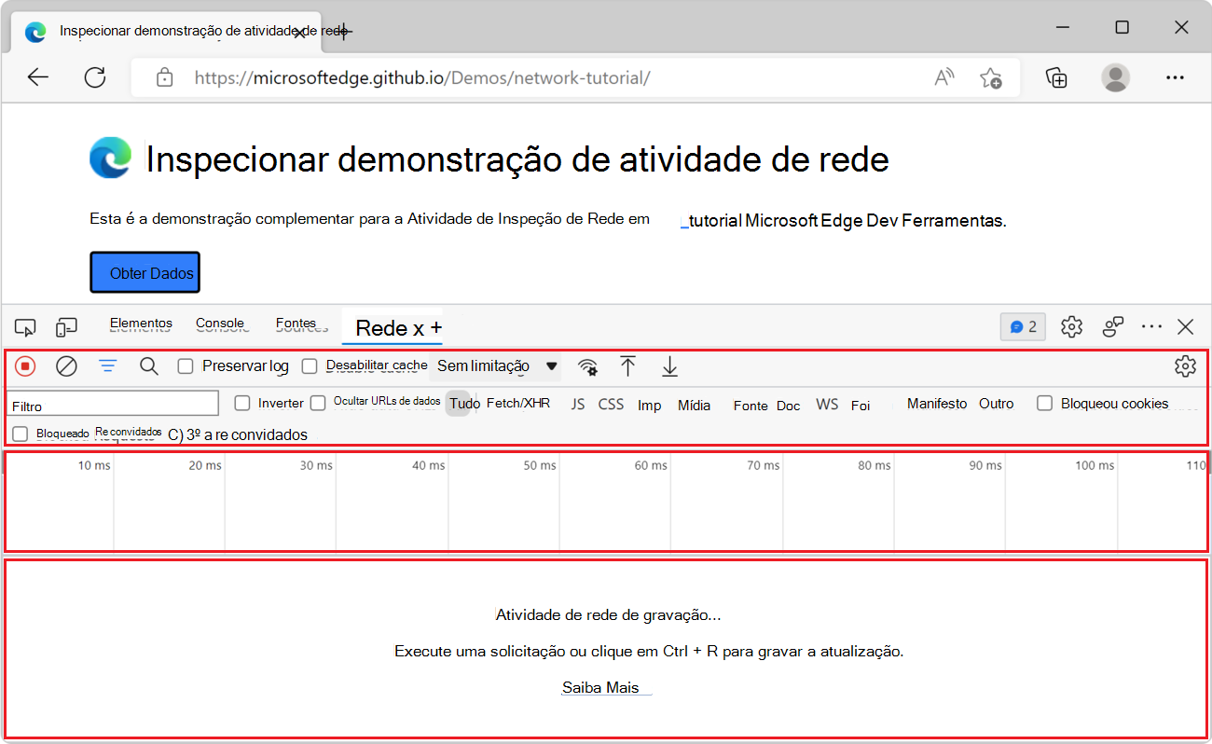Viewport: 1212px width, 744px height.
Task: Open a new browser tab
Action: [344, 31]
